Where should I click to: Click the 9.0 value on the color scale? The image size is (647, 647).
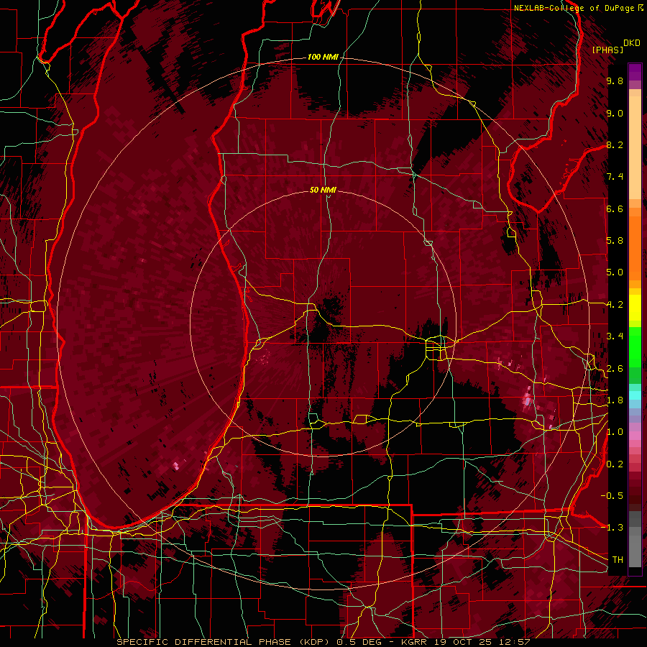[x=615, y=113]
